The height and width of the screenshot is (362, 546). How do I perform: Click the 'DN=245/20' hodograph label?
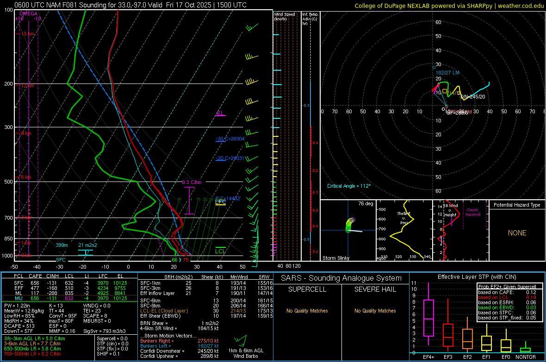click(473, 97)
